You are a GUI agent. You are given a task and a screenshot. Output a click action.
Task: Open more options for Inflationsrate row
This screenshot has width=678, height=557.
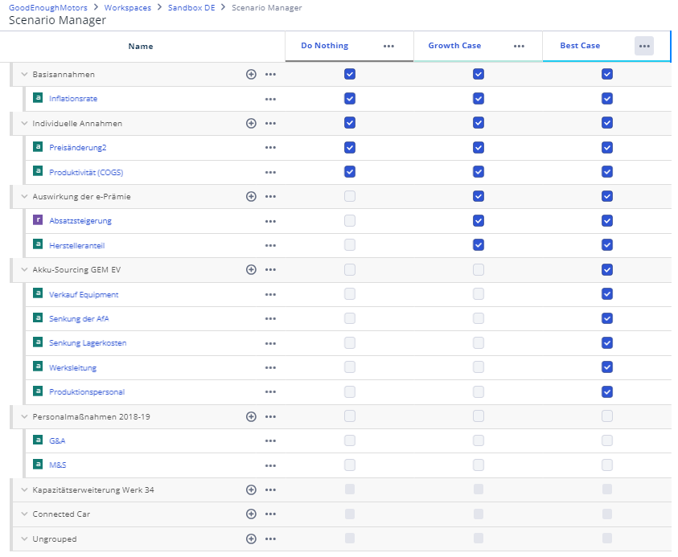tap(270, 99)
